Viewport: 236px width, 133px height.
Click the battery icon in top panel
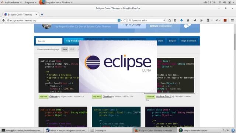229,3
